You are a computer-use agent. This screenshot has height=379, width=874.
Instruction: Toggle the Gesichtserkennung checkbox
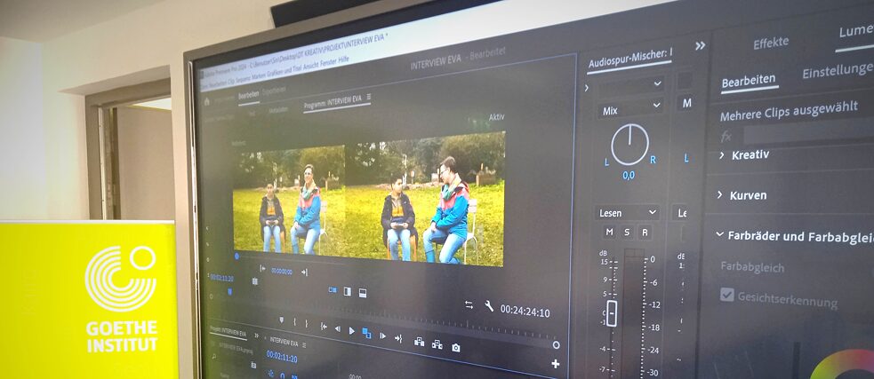point(727,295)
